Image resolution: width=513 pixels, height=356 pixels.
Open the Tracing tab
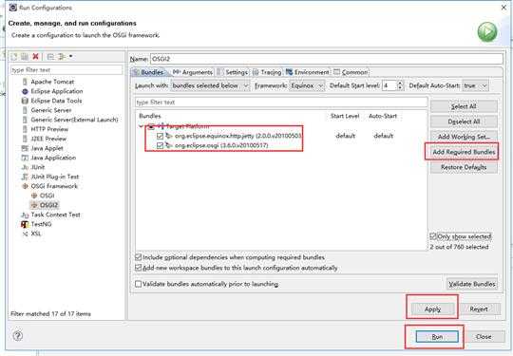point(267,72)
